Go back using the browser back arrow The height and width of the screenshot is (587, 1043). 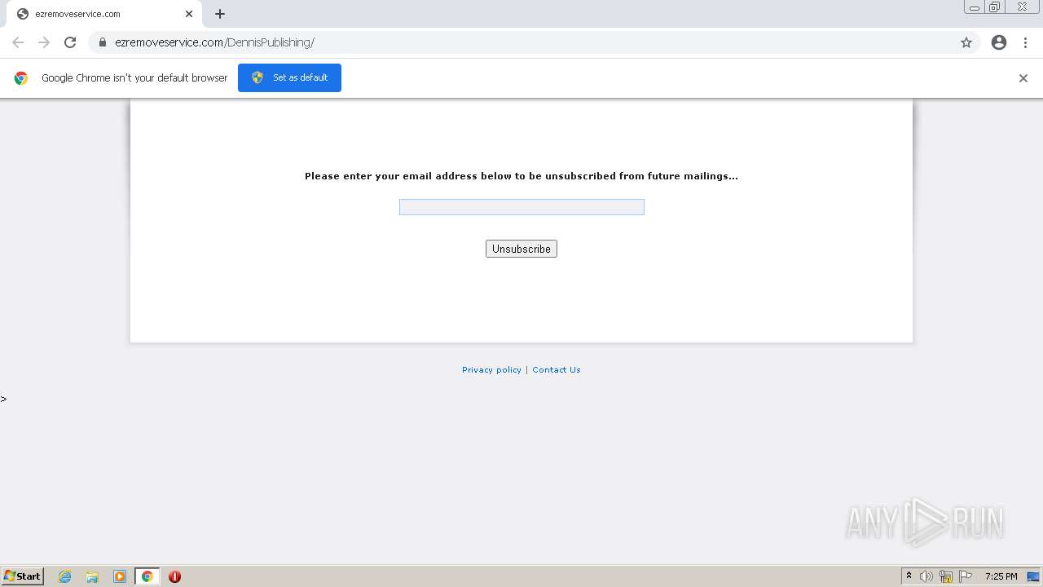click(18, 42)
